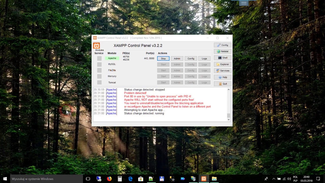Image resolution: width=325 pixels, height=183 pixels.
Task: Open the Mercury Logs button
Action: 204,77
